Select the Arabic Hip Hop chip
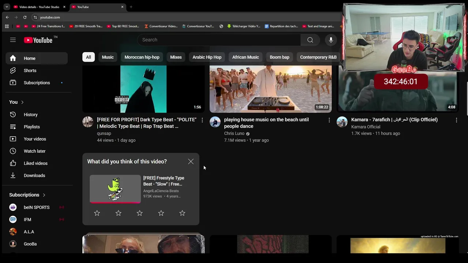The width and height of the screenshot is (468, 263). click(x=207, y=57)
